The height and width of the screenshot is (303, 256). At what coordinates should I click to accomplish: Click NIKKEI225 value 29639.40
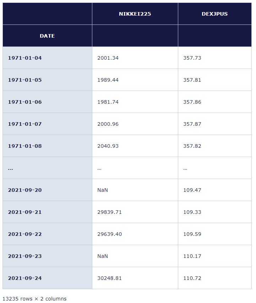[110, 234]
